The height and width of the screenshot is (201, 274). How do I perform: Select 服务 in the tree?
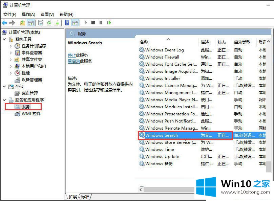point(25,107)
